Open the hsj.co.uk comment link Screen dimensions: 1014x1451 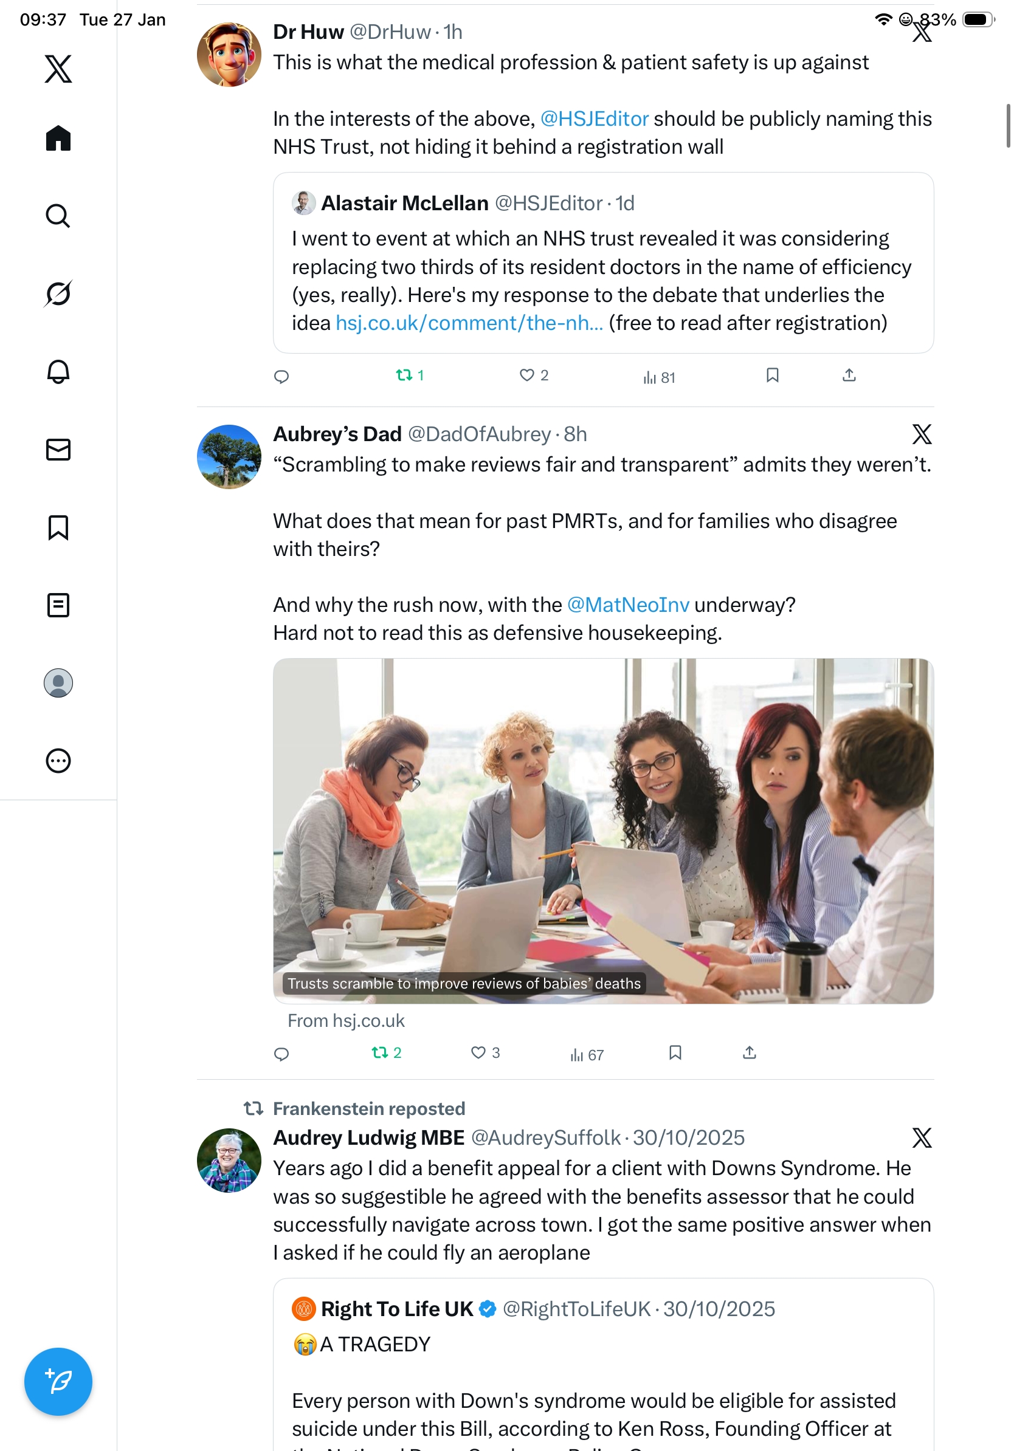469,323
